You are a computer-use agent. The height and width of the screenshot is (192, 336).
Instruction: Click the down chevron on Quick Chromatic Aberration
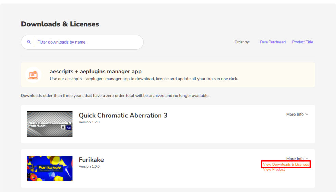click(307, 115)
